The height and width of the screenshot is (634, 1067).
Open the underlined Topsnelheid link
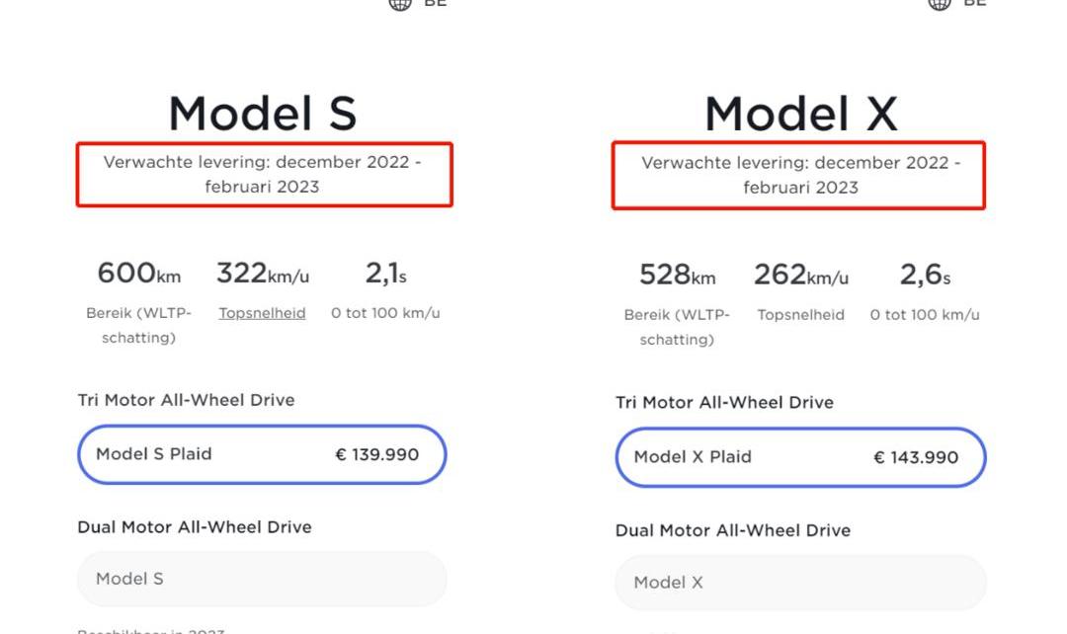pyautogui.click(x=262, y=313)
